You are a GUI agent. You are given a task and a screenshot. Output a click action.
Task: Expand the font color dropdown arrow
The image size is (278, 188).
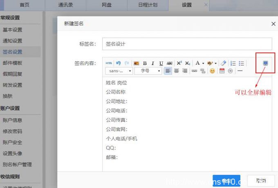(203, 63)
